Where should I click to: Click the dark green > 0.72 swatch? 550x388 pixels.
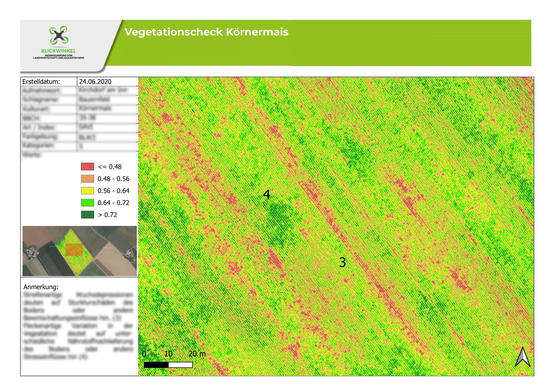87,215
